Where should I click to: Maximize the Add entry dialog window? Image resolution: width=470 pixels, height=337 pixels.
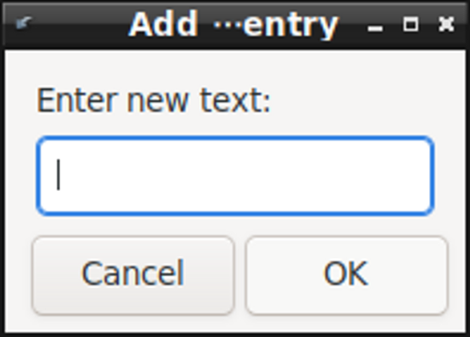(411, 24)
